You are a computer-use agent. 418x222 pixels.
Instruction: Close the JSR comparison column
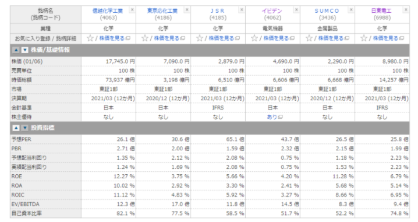242,10
